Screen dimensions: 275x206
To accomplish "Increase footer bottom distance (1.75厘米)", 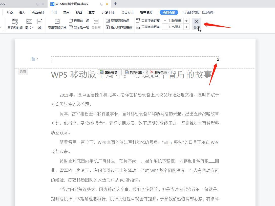I will coord(186,27).
